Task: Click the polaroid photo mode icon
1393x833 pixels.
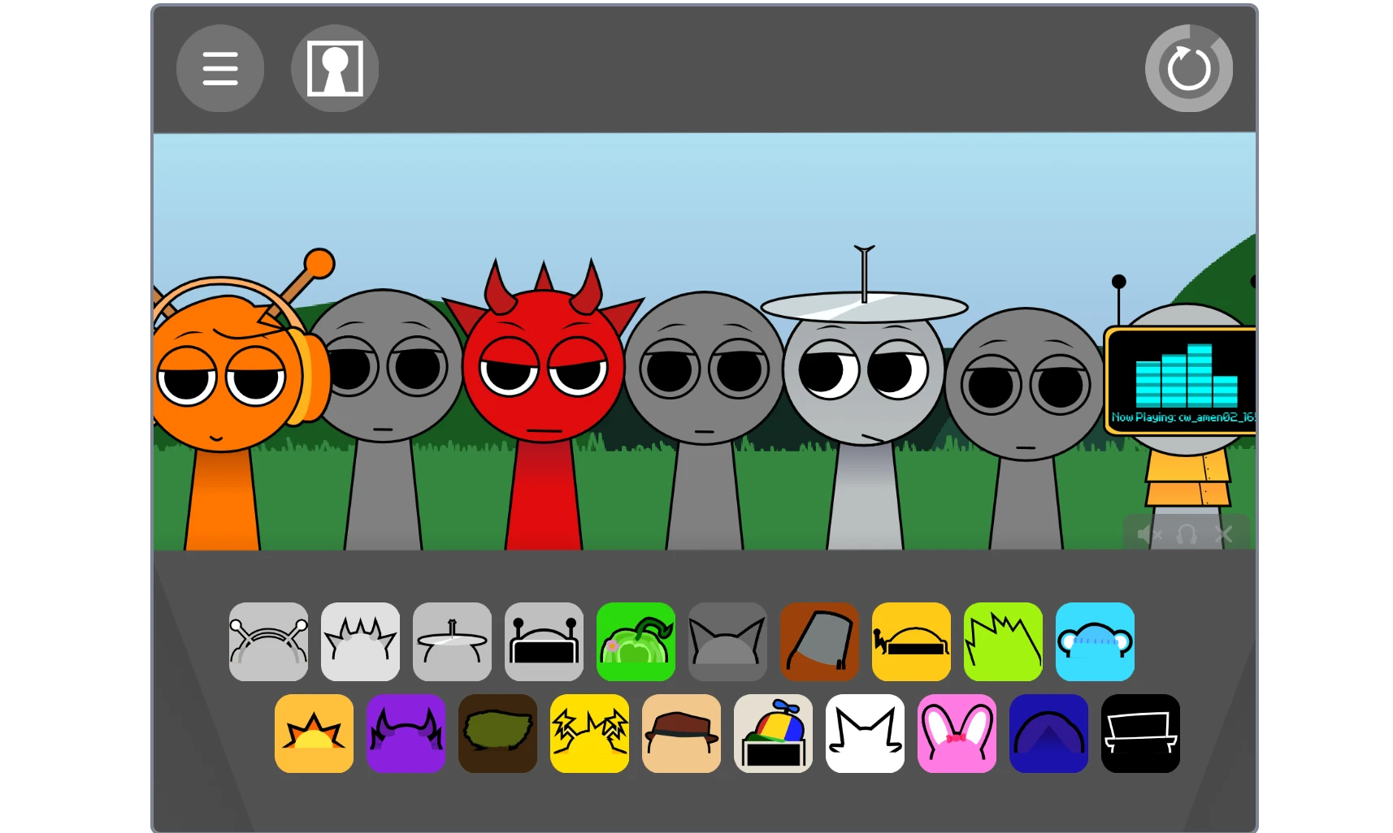Action: click(334, 68)
